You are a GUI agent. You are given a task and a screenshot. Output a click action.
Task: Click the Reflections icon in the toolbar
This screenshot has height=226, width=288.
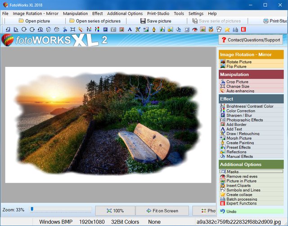[x=170, y=29]
